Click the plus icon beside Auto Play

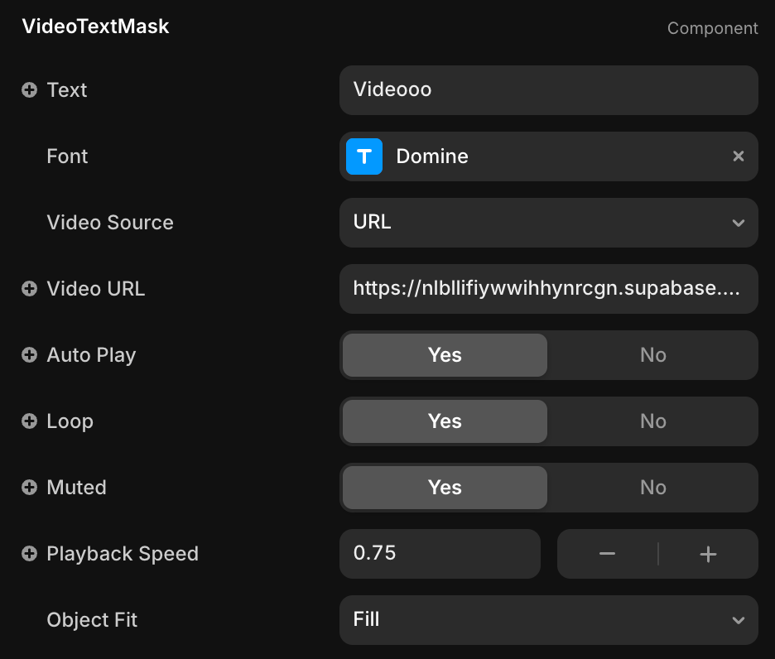[29, 355]
